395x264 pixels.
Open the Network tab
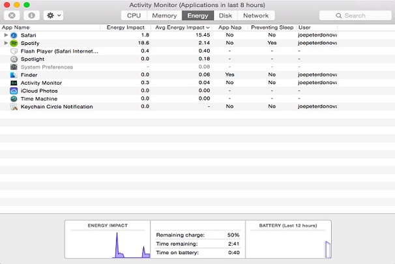256,15
